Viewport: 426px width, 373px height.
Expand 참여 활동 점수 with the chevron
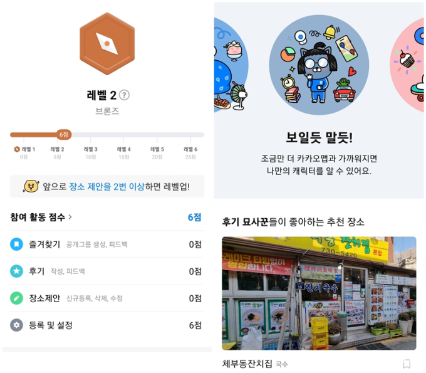click(70, 217)
